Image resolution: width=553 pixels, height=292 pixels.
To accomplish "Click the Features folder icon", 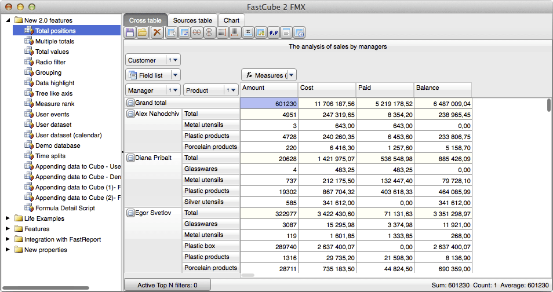I will point(19,229).
